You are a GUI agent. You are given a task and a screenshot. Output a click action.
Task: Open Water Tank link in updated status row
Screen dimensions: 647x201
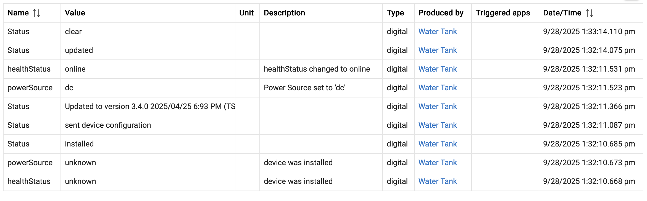[x=437, y=50]
